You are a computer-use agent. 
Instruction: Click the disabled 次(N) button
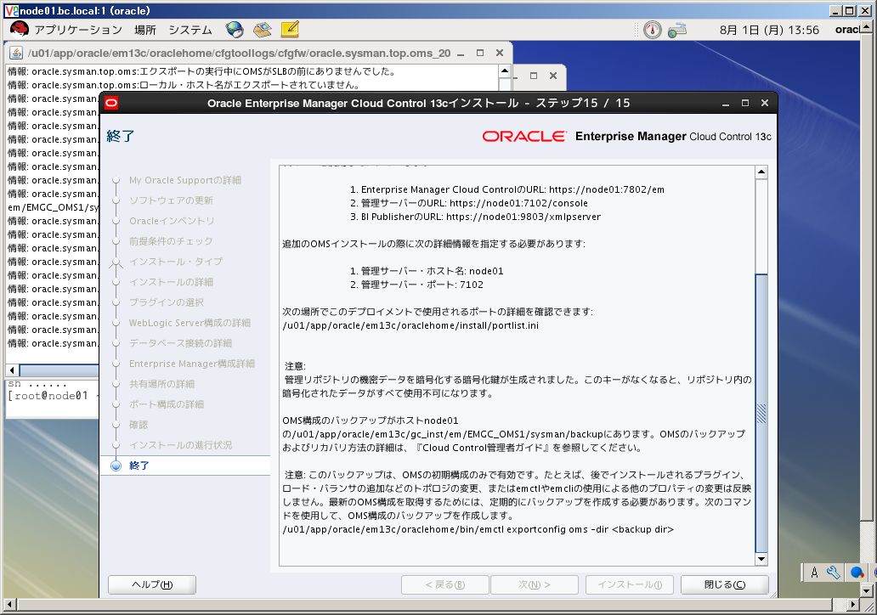[535, 584]
